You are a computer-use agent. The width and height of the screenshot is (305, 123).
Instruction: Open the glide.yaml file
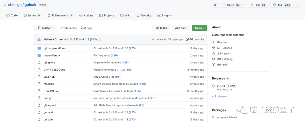[50, 105]
